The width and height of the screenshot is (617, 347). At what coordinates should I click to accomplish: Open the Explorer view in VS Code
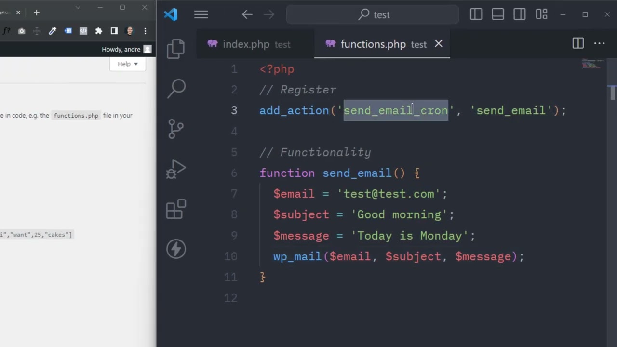pos(176,49)
